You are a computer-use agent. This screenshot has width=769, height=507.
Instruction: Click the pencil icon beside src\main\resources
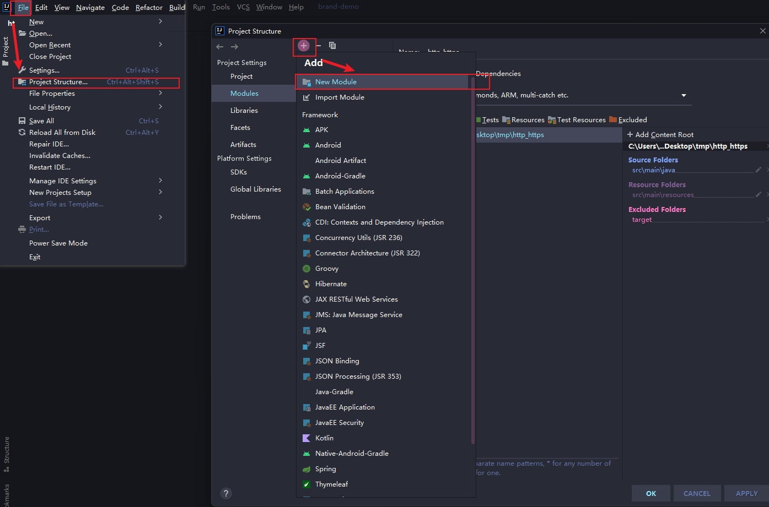(x=759, y=194)
